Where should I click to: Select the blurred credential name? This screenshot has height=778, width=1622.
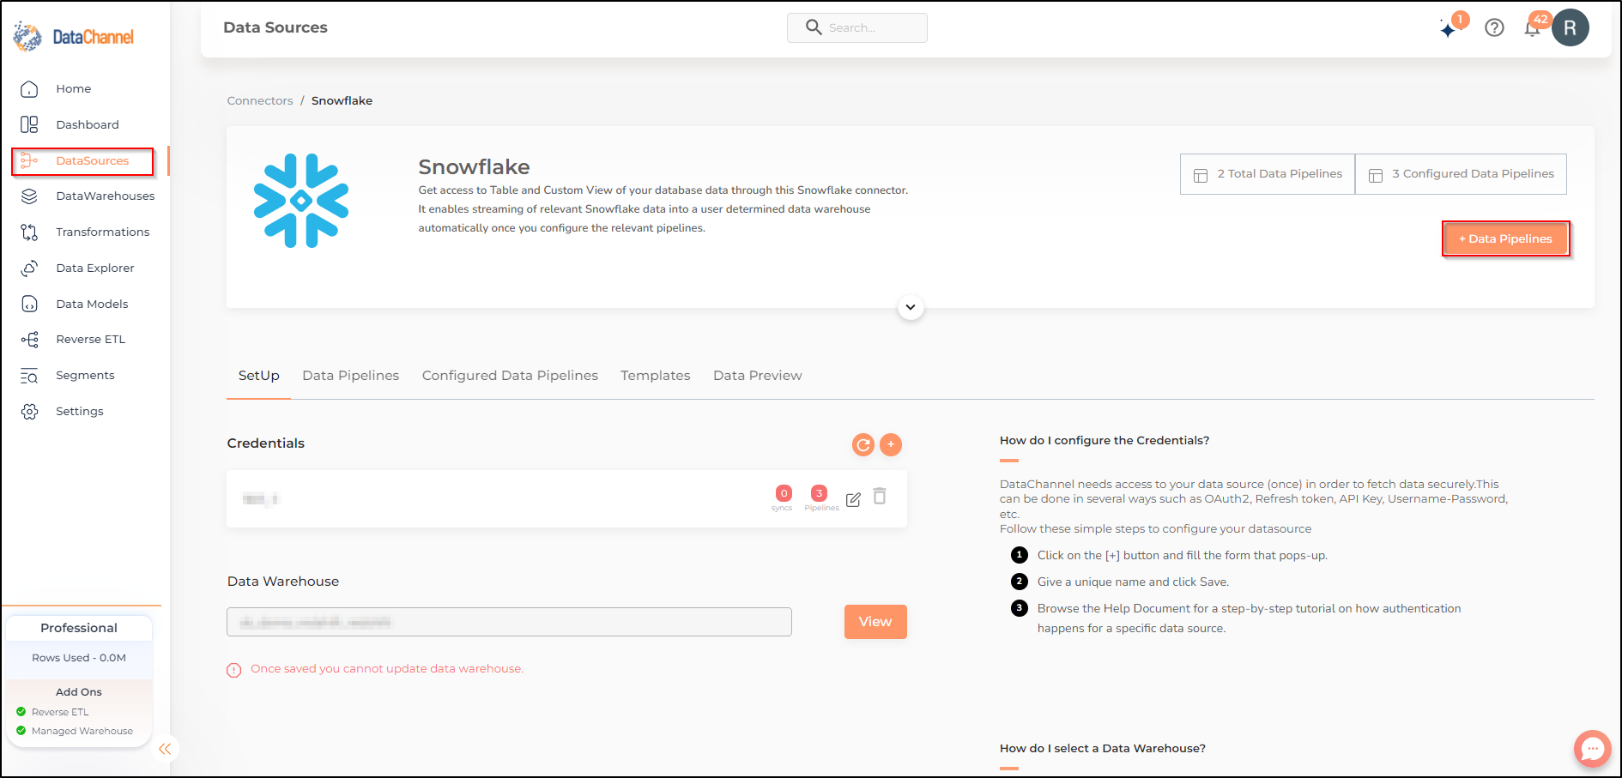261,499
